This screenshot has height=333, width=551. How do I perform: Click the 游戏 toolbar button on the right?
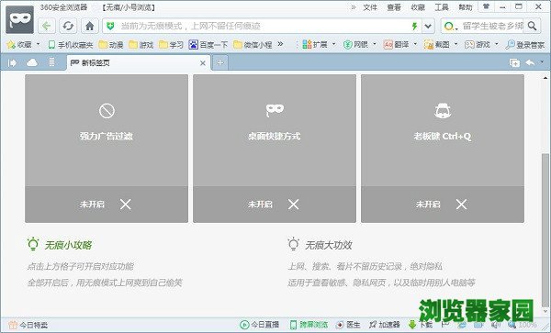click(478, 45)
